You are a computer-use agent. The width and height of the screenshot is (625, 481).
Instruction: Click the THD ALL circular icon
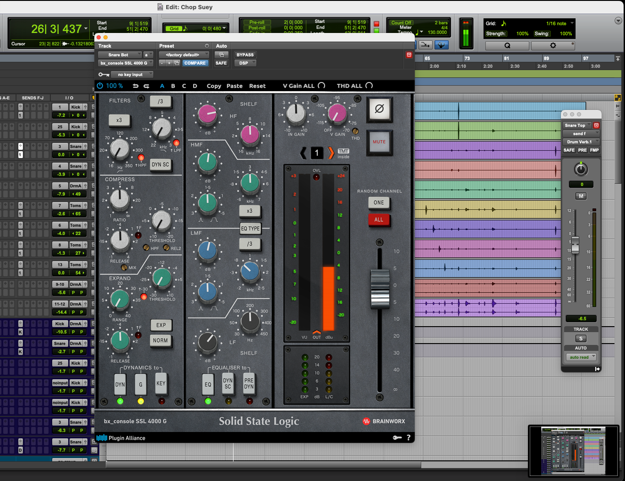369,86
